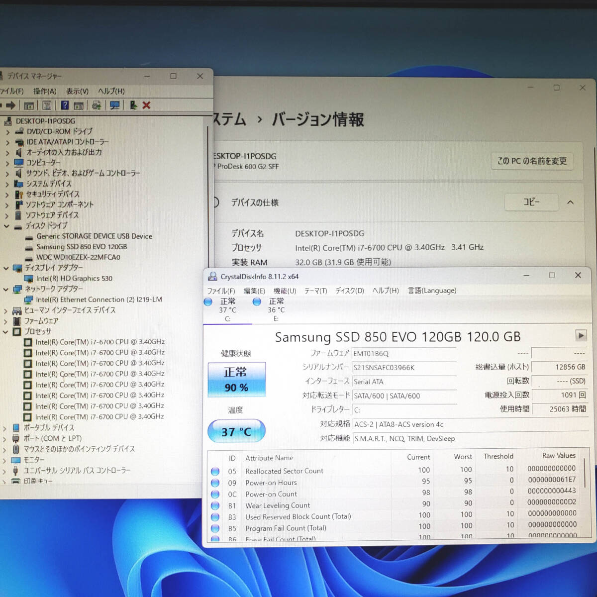Open the 操作(A) menu in Device Manager

pos(45,91)
